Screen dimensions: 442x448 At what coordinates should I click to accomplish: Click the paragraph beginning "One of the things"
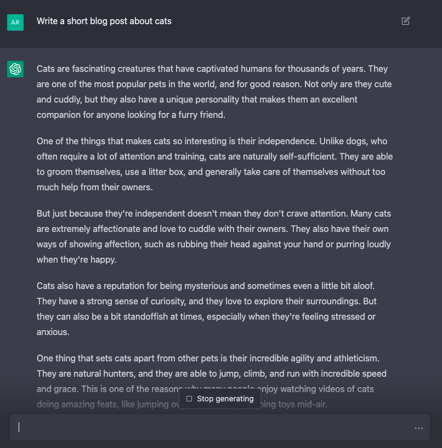(x=214, y=164)
